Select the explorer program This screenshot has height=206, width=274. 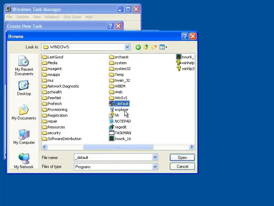pyautogui.click(x=119, y=110)
